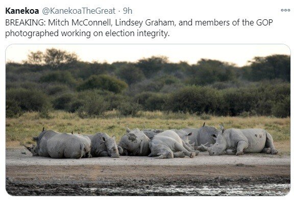The height and width of the screenshot is (200, 294).
Task: Click the muddy water at photo bottom
Action: pos(148,187)
